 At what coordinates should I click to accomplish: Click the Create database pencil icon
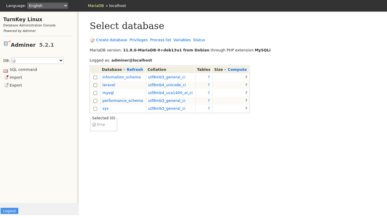click(x=92, y=40)
